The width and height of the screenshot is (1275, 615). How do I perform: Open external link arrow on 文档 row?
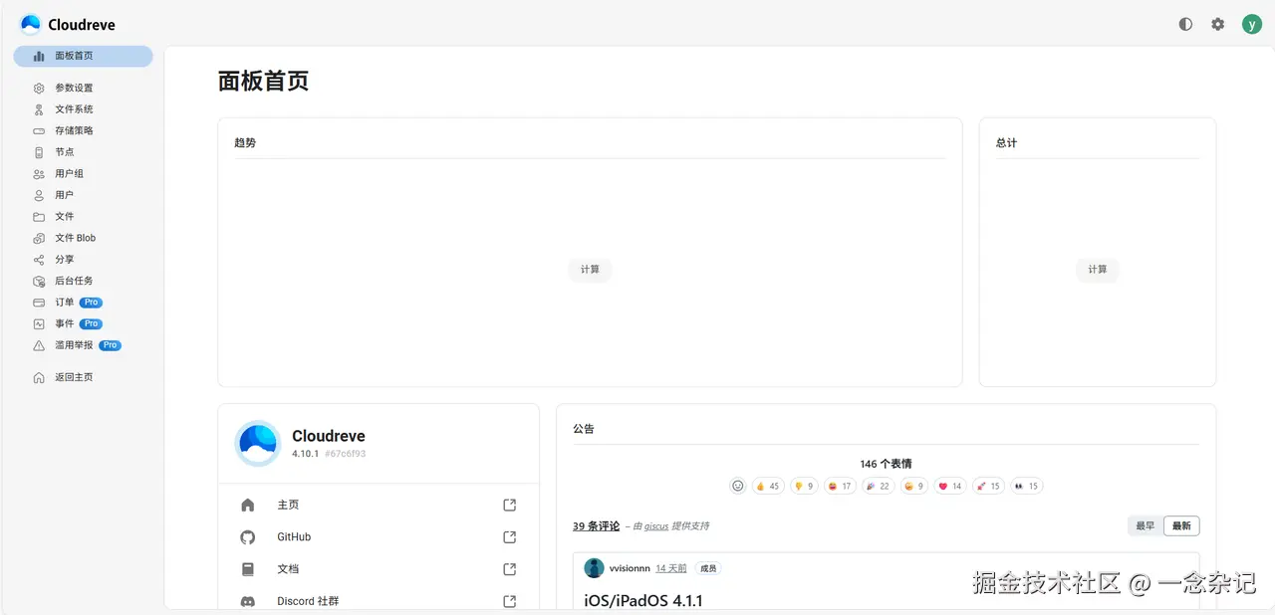[x=510, y=569]
